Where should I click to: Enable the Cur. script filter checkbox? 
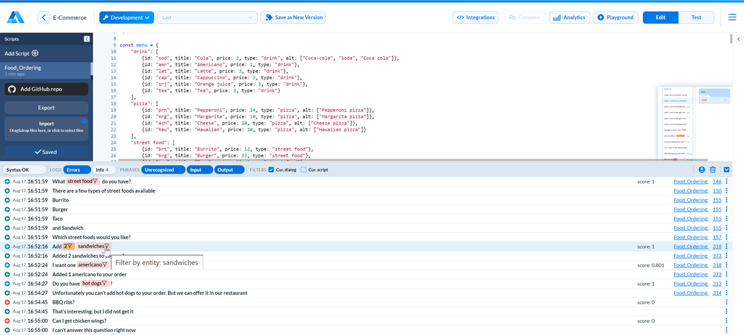[304, 170]
